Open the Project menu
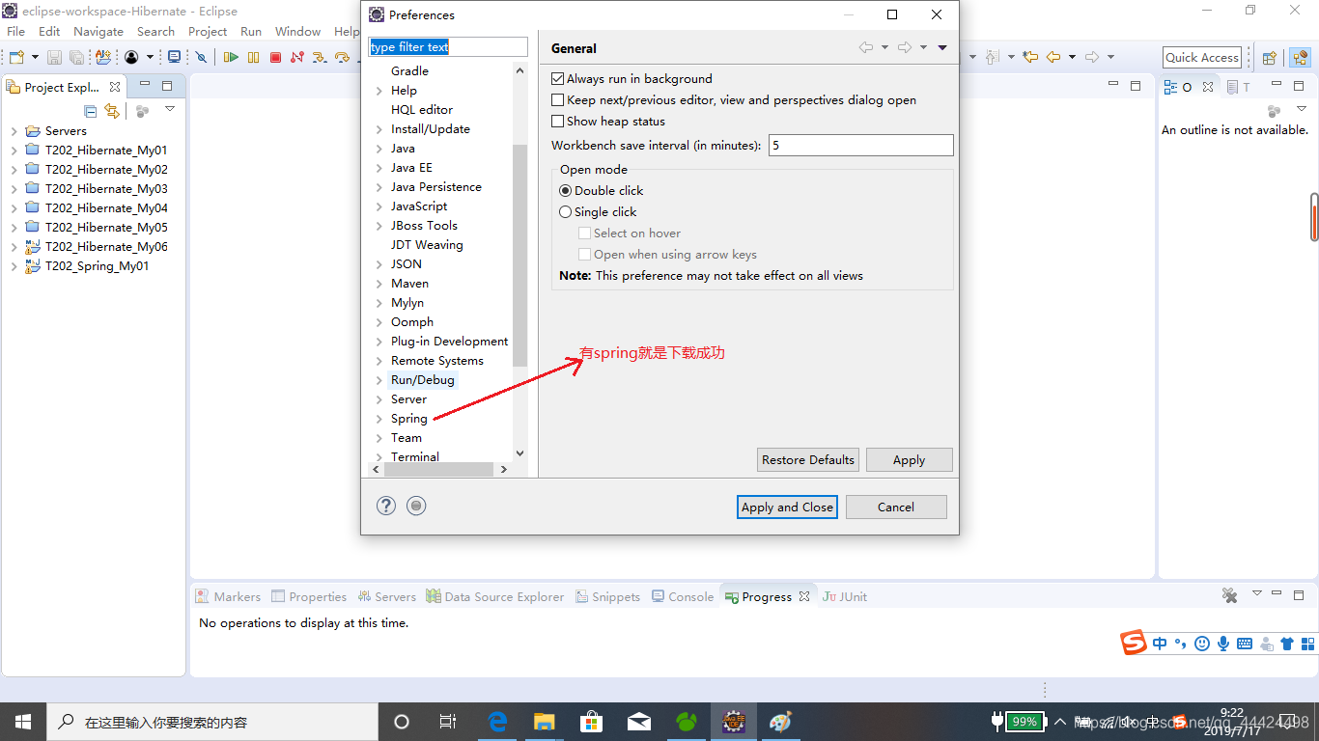 pyautogui.click(x=208, y=31)
